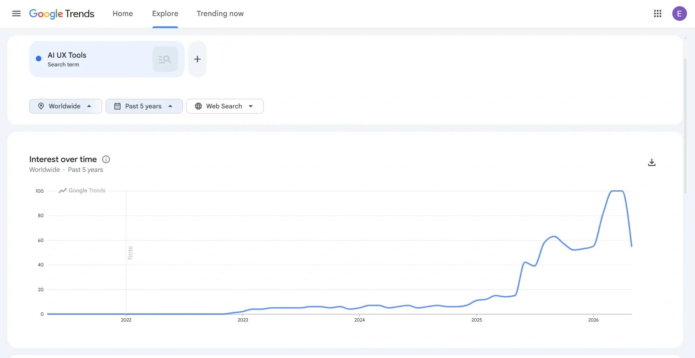
Task: Click the 60 y-axis value
Action: 41,240
